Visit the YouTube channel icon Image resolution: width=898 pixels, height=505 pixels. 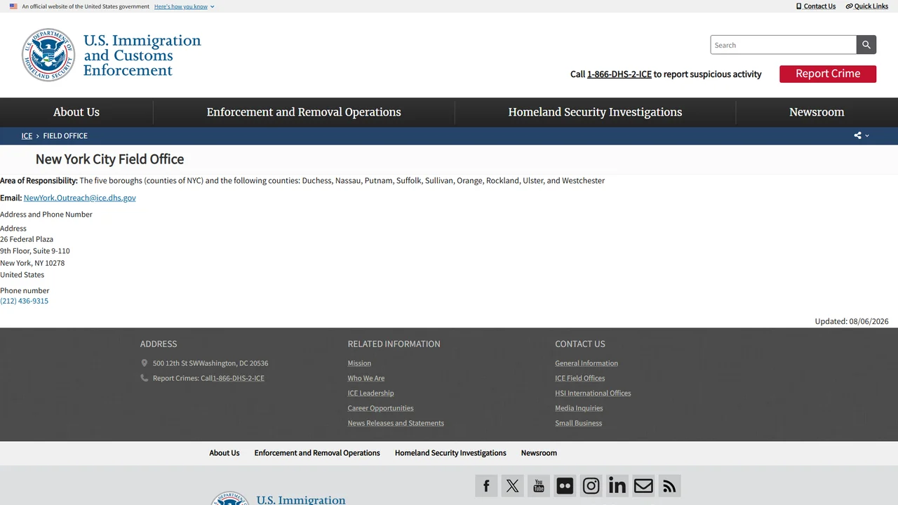click(x=539, y=486)
